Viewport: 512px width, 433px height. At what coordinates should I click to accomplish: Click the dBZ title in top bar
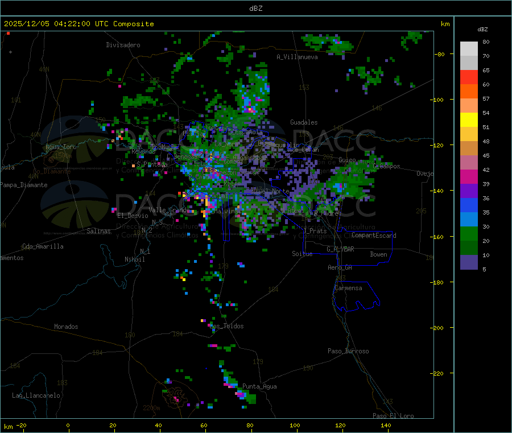[255, 9]
